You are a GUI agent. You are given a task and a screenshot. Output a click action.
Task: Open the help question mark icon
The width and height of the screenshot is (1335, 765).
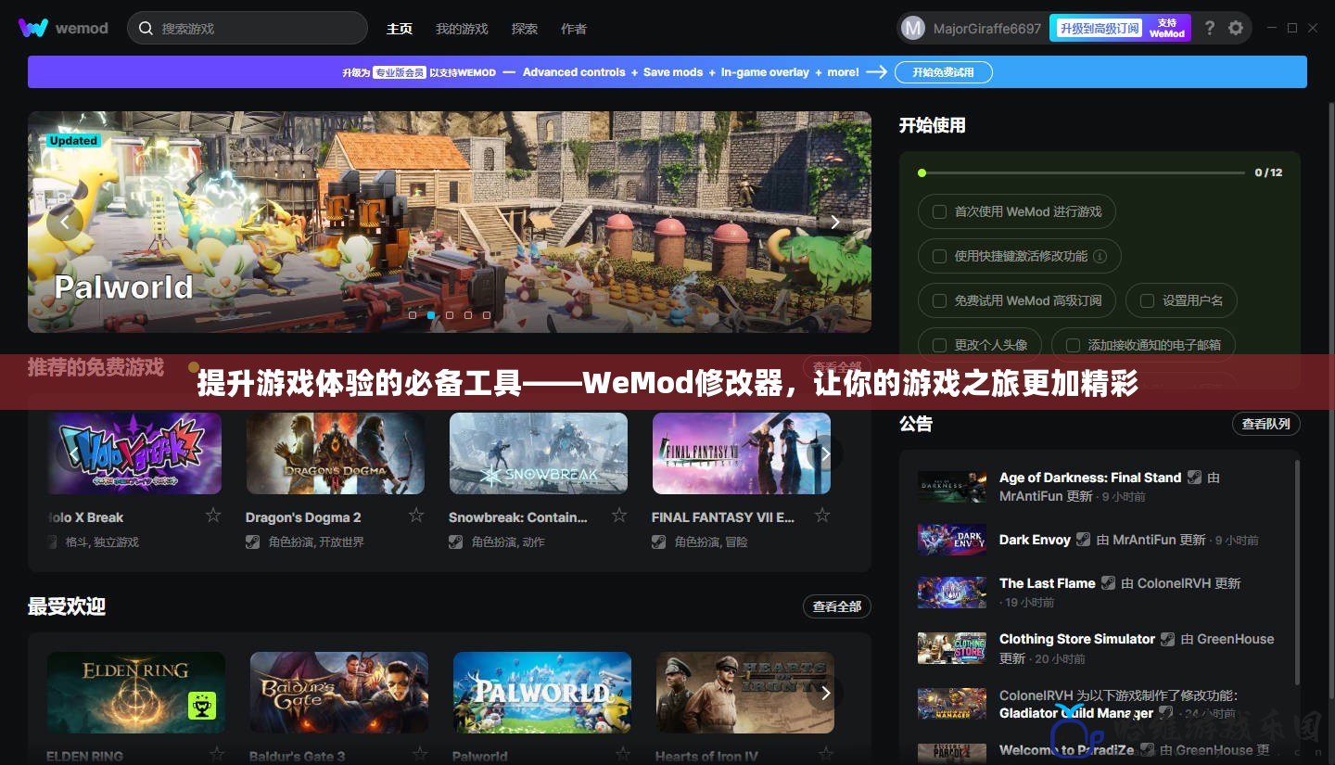pos(1209,28)
